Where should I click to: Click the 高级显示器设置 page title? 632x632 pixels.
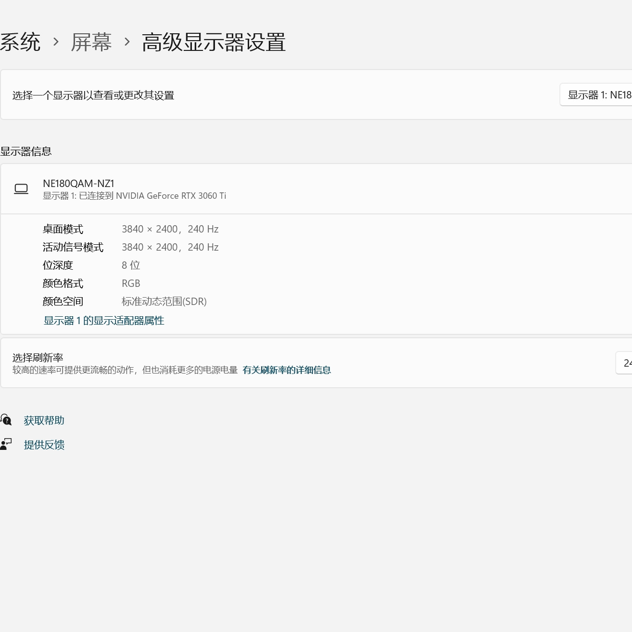pos(213,43)
